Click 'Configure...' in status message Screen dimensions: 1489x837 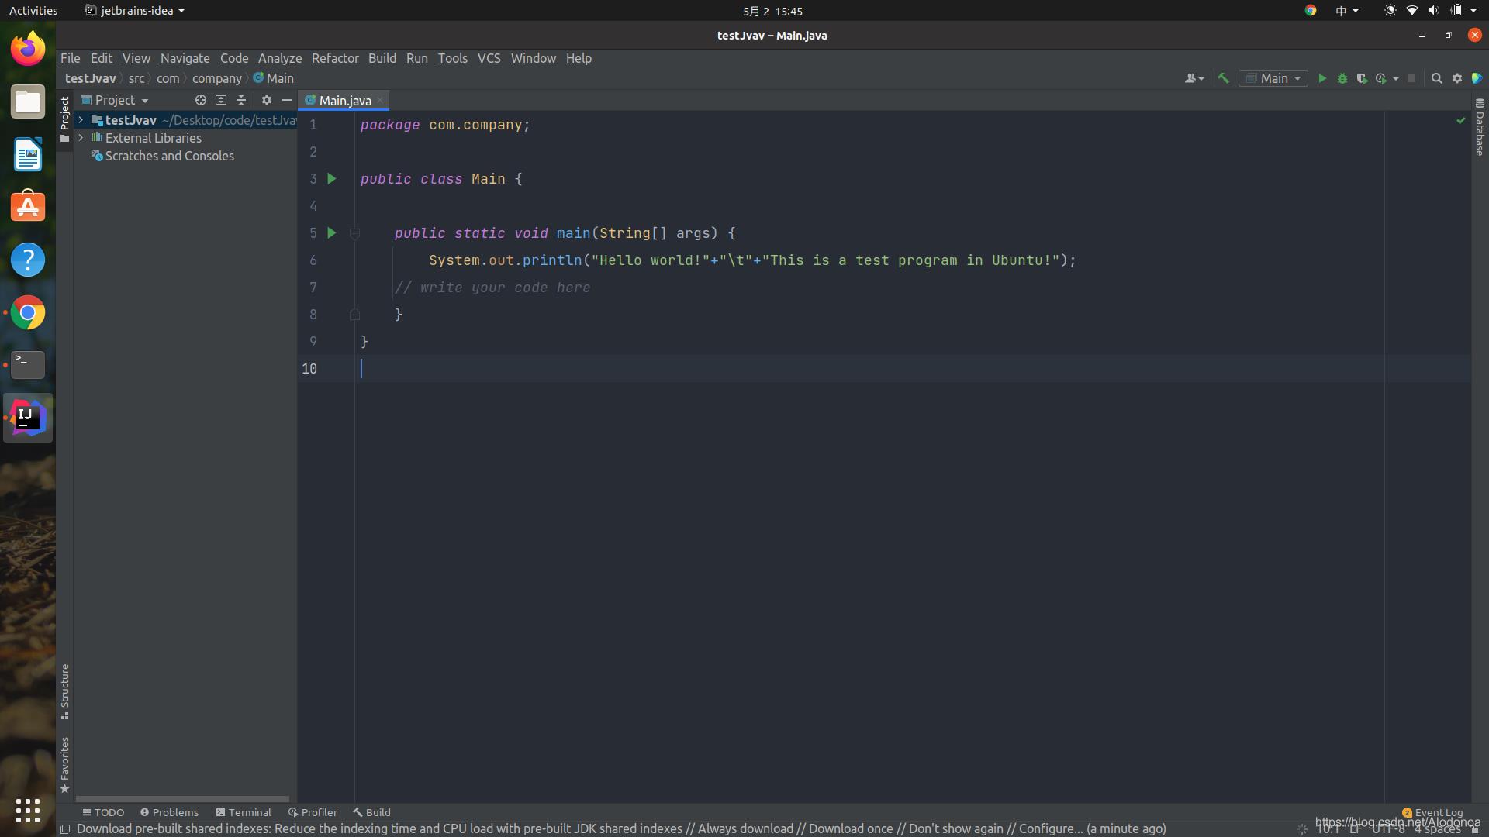pyautogui.click(x=1051, y=829)
